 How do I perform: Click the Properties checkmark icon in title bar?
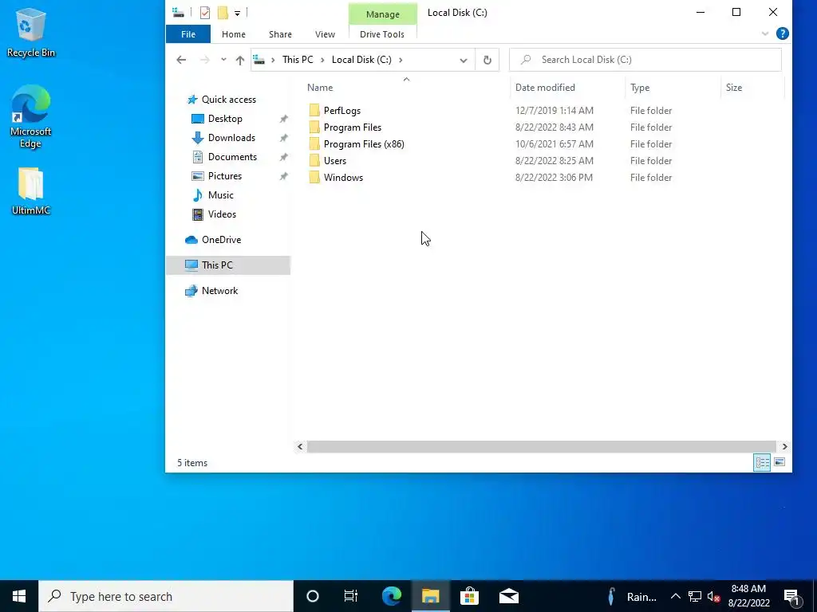pos(205,13)
